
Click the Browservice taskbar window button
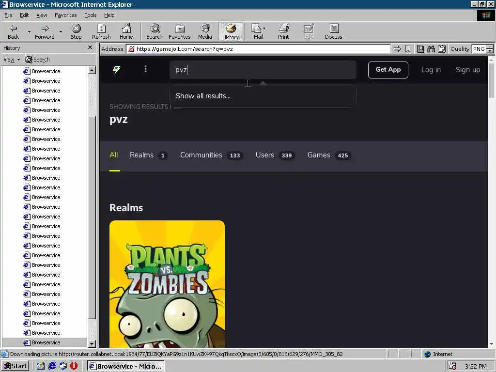[125, 366]
